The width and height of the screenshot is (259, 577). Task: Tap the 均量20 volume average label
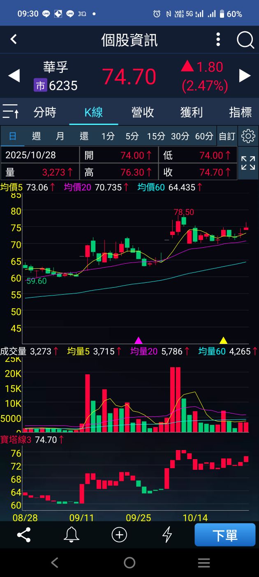click(144, 351)
